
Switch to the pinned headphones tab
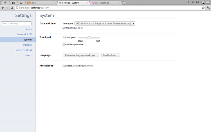21,3
